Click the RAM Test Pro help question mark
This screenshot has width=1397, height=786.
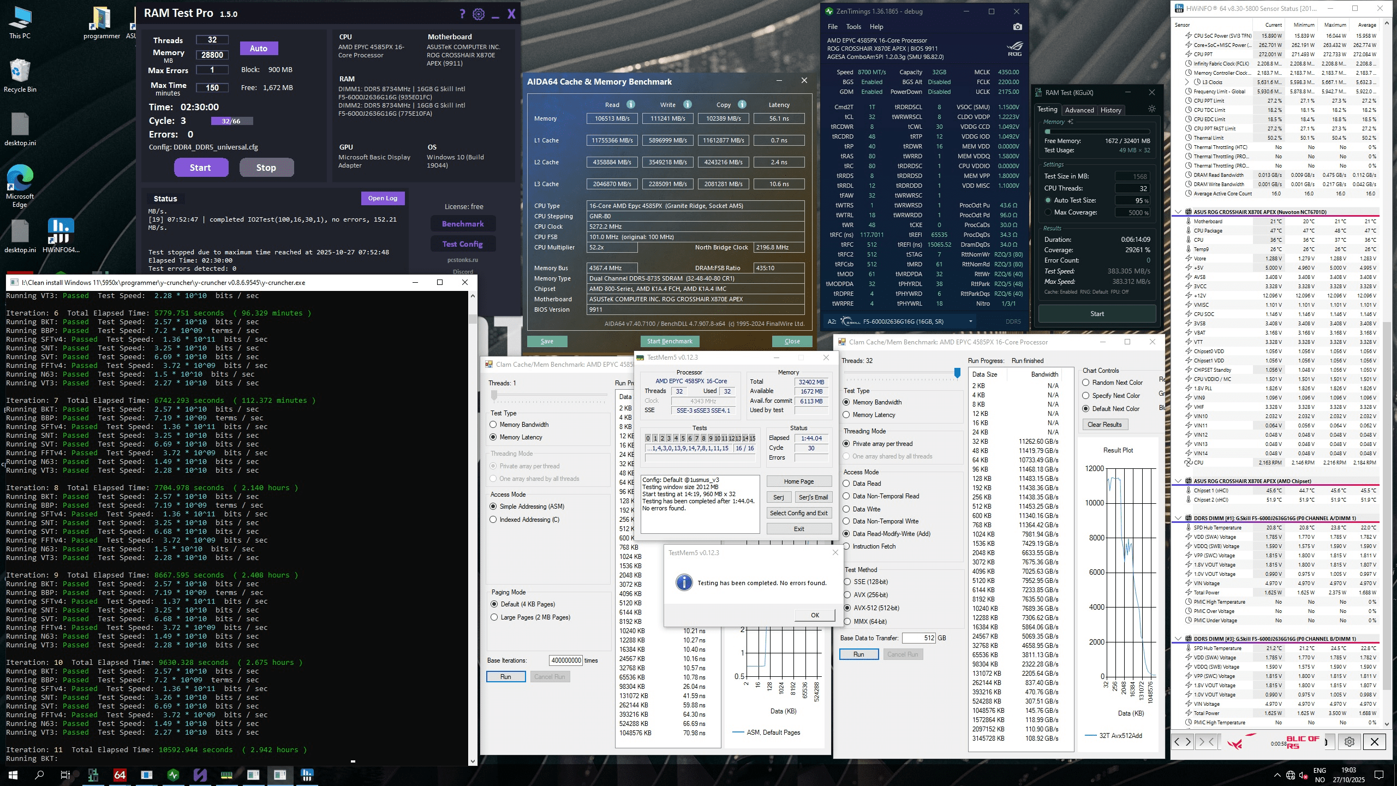point(462,14)
